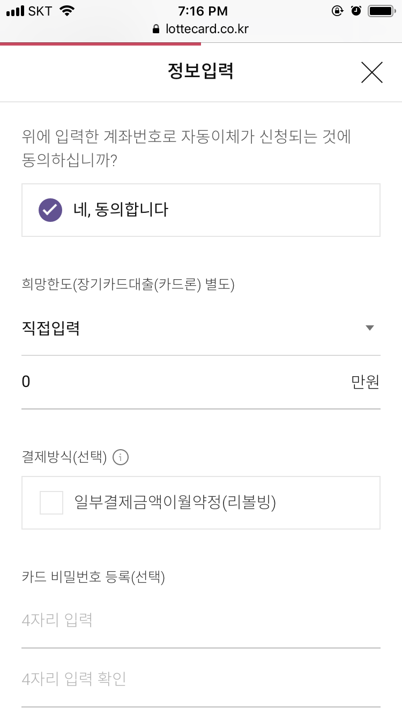Tap the 7:16 PM clock

202,11
